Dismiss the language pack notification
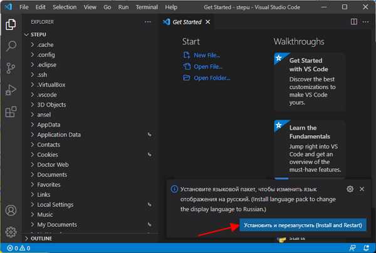This screenshot has width=376, height=253. (362, 189)
